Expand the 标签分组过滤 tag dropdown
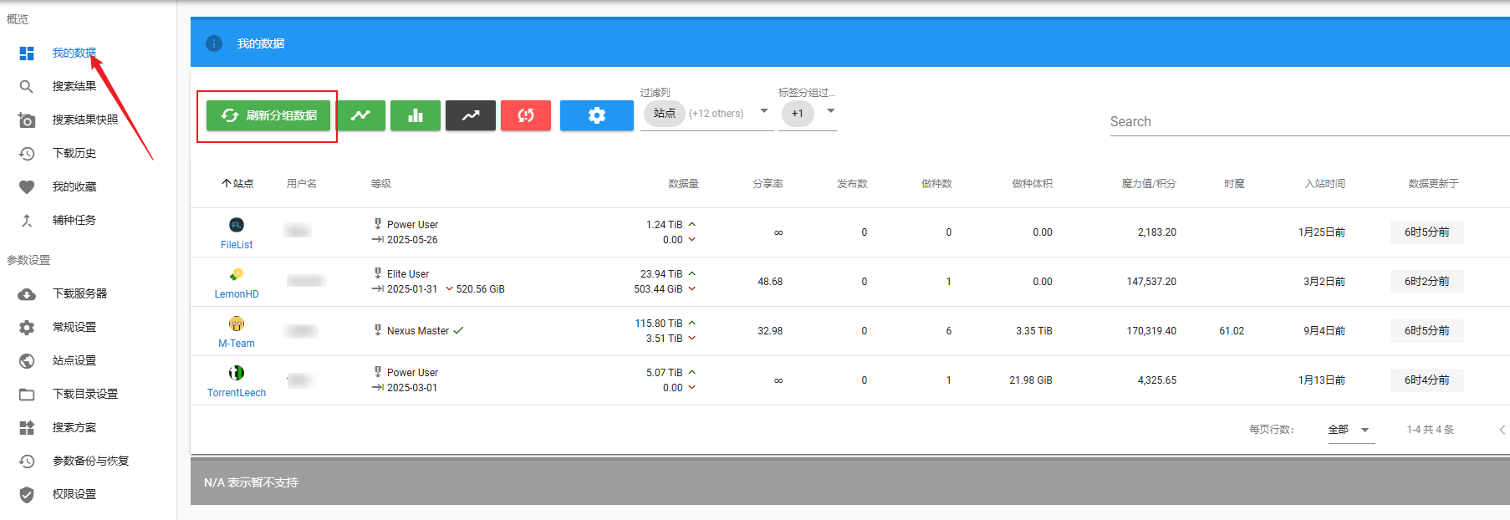Screen dimensions: 1510x520 point(830,111)
